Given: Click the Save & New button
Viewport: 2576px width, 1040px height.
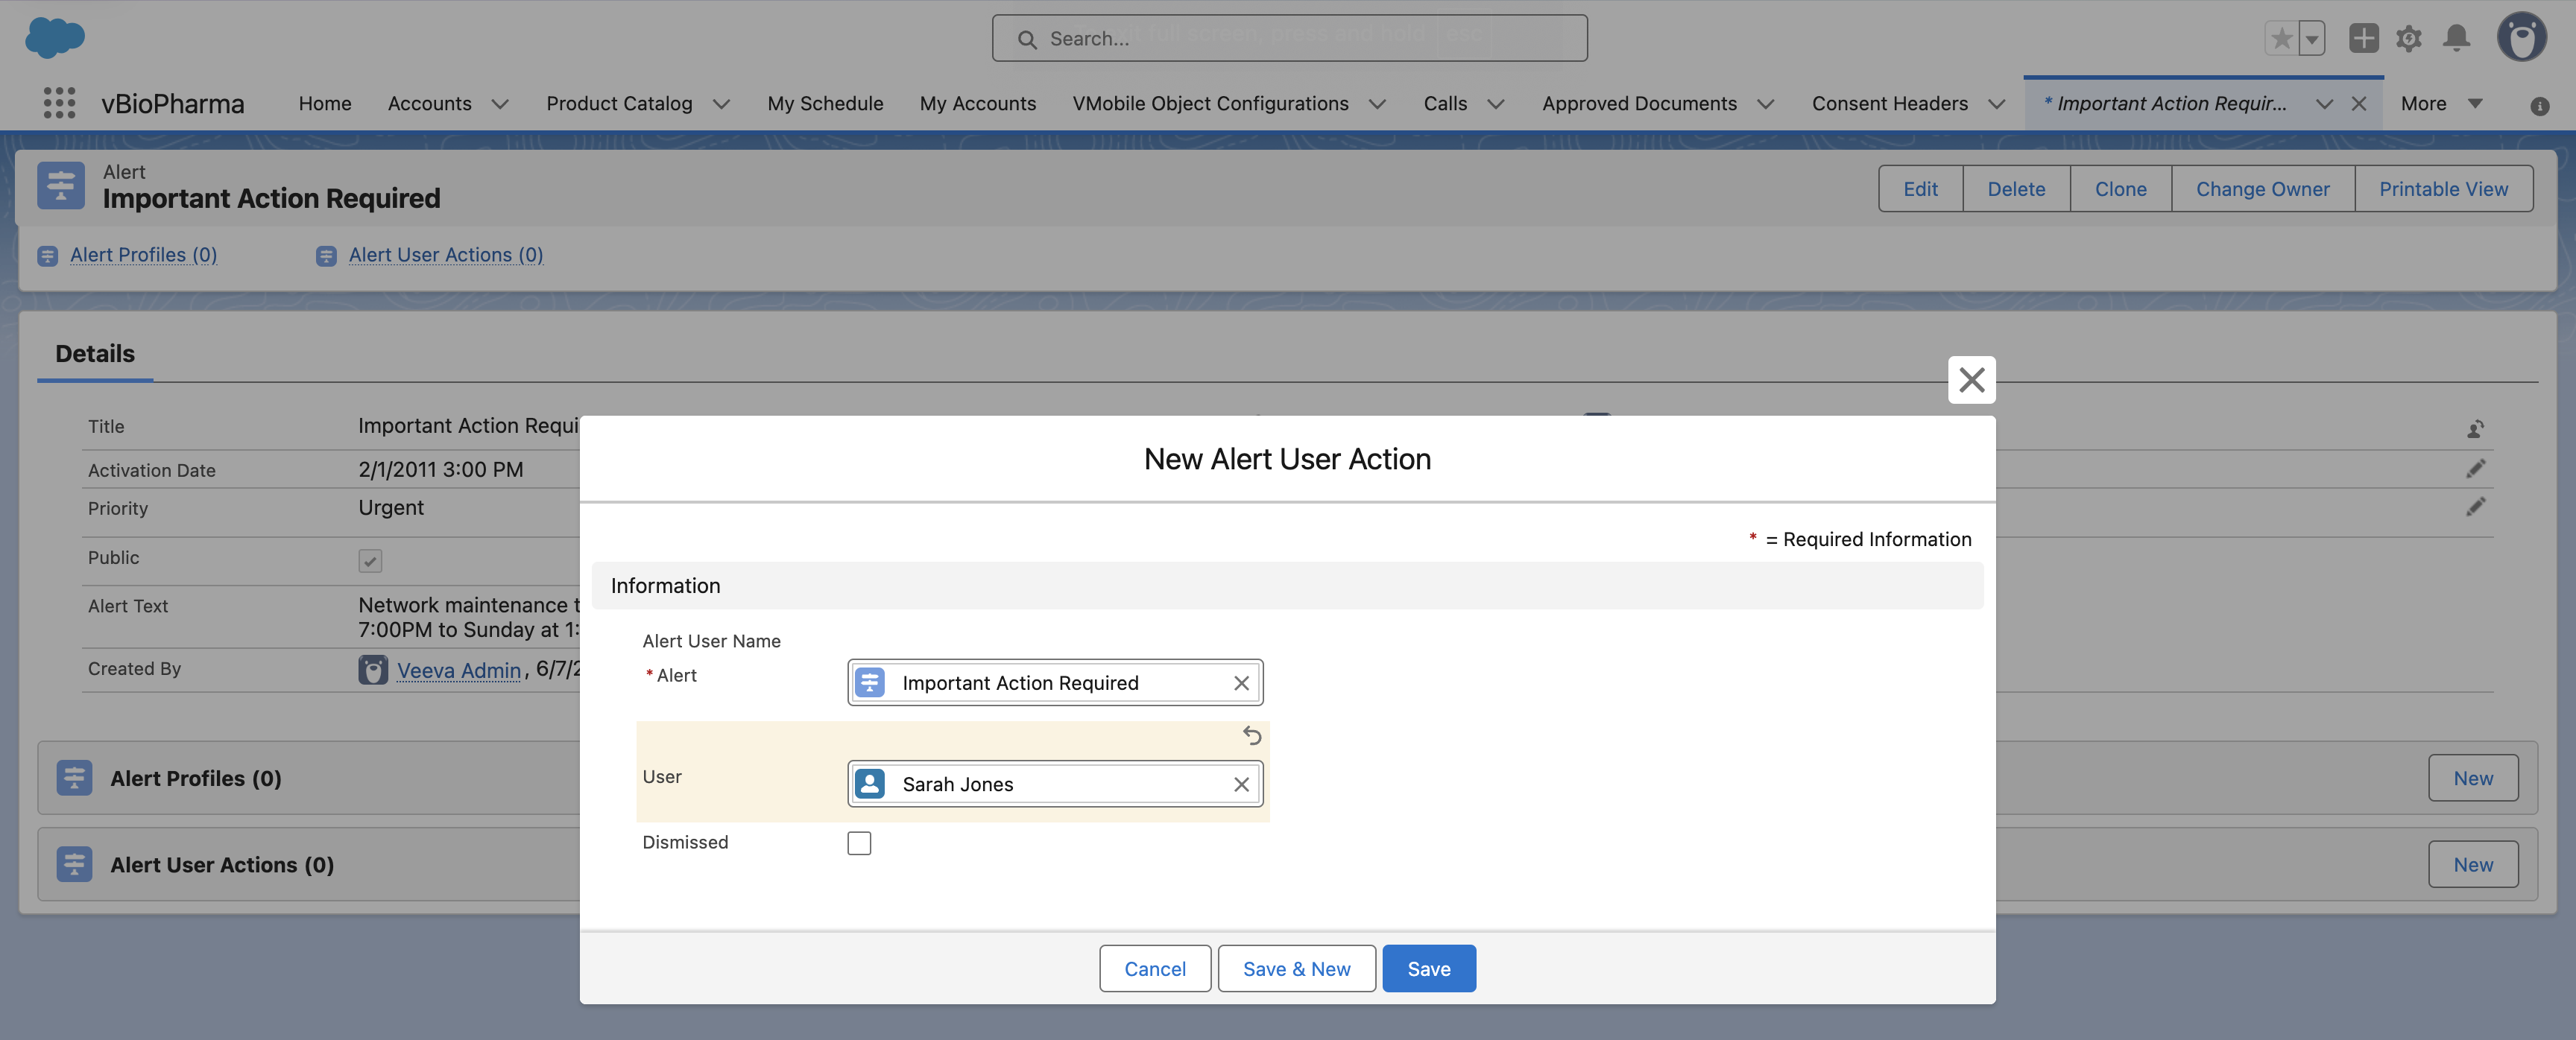Looking at the screenshot, I should click(x=1296, y=968).
